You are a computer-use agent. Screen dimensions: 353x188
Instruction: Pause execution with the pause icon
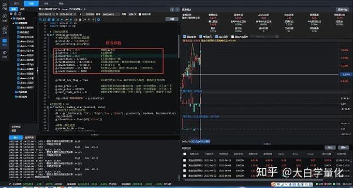point(76,20)
